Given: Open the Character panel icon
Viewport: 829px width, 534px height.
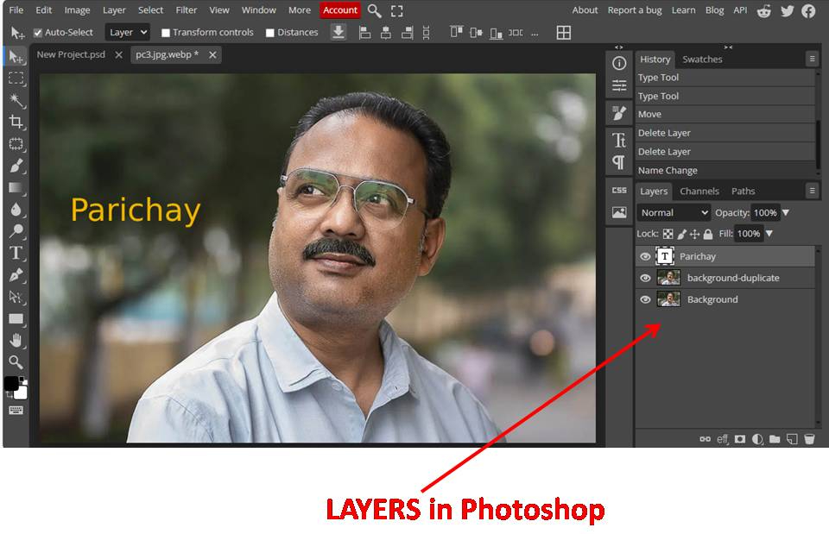Looking at the screenshot, I should pyautogui.click(x=619, y=140).
